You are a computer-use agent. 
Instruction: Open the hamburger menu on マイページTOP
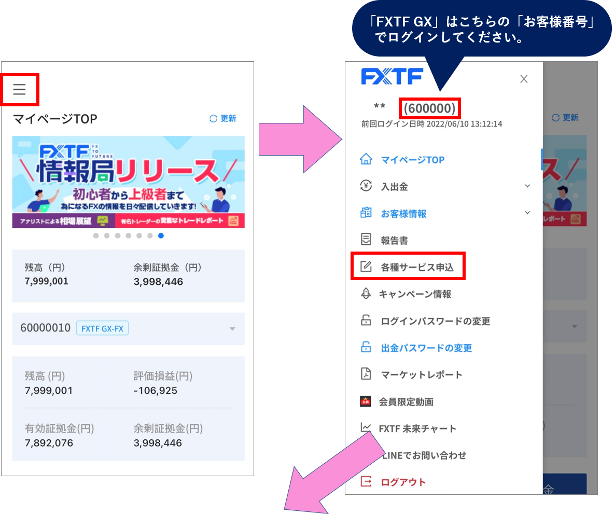pos(19,89)
